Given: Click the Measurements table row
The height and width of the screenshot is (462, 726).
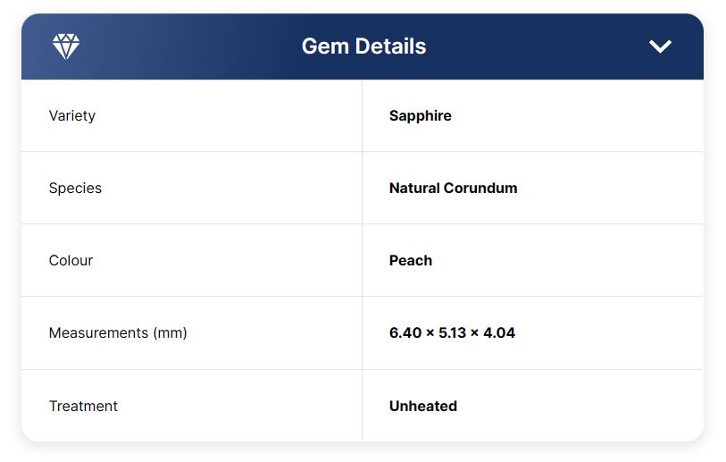Looking at the screenshot, I should [363, 332].
